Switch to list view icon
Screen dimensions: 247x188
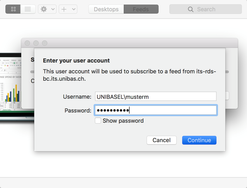pyautogui.click(x=28, y=9)
